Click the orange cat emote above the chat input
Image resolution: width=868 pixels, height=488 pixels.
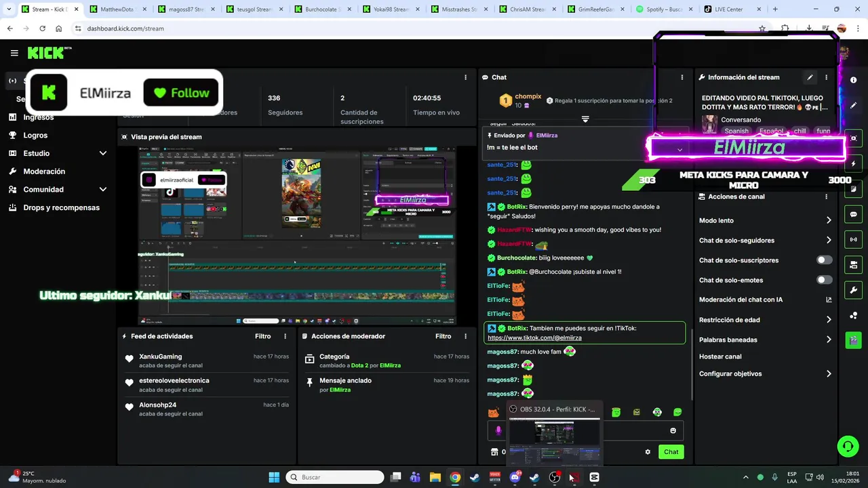(x=494, y=412)
